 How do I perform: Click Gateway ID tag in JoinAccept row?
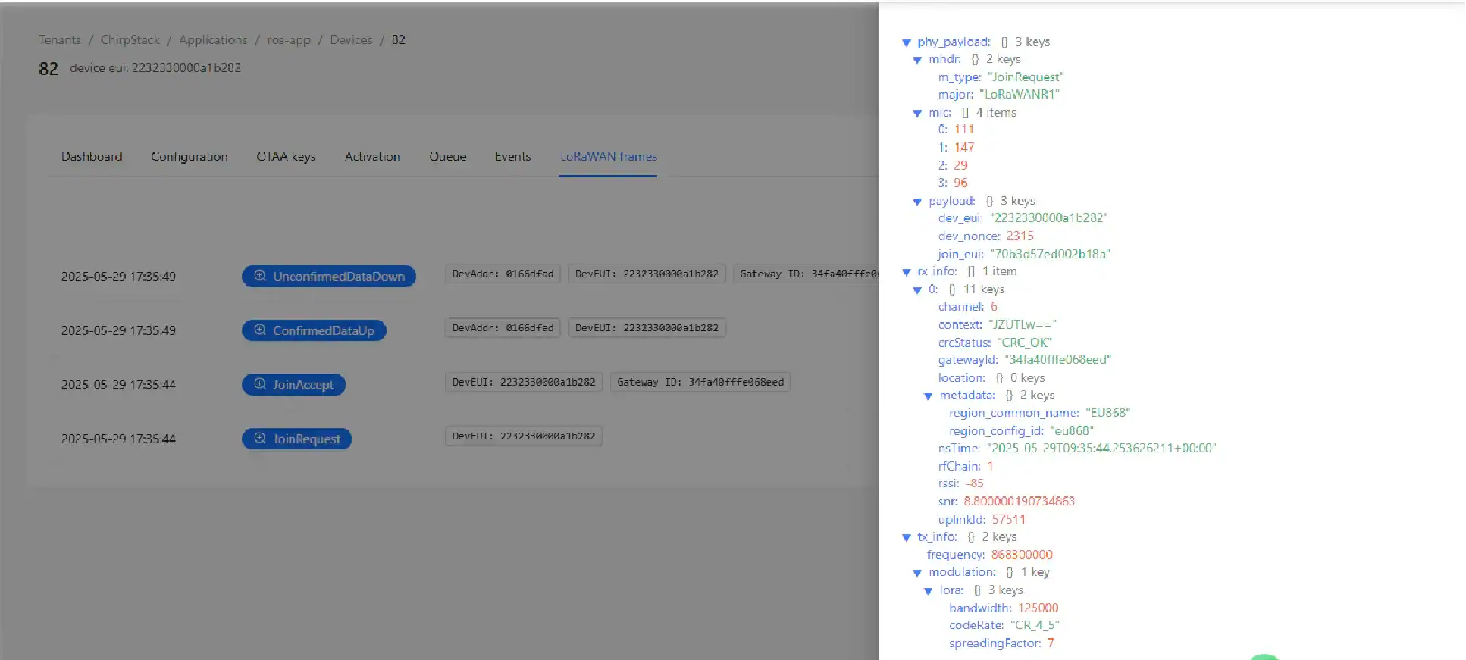(x=700, y=382)
